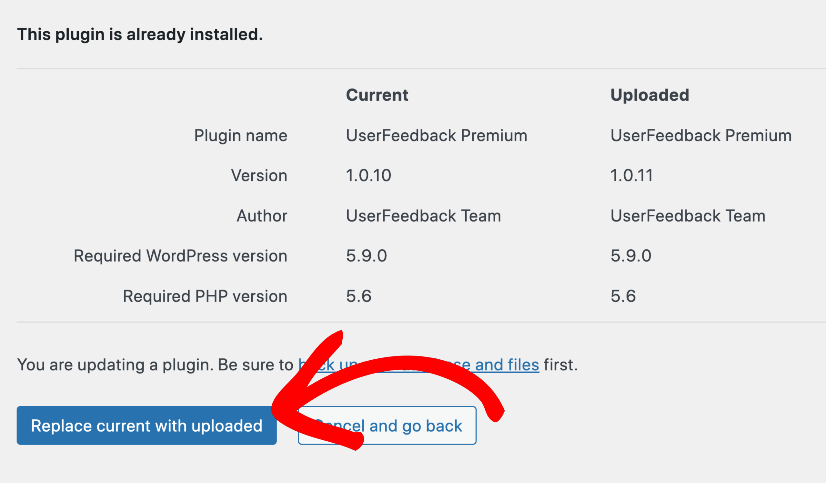Viewport: 826px width, 483px height.
Task: Select uploaded version value 1.0.11
Action: click(632, 175)
